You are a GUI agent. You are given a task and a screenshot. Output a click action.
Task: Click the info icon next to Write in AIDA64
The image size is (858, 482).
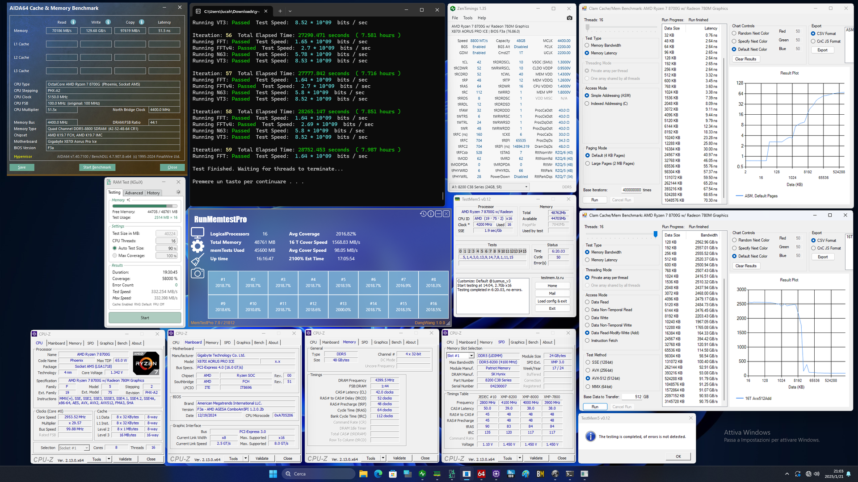(x=108, y=22)
